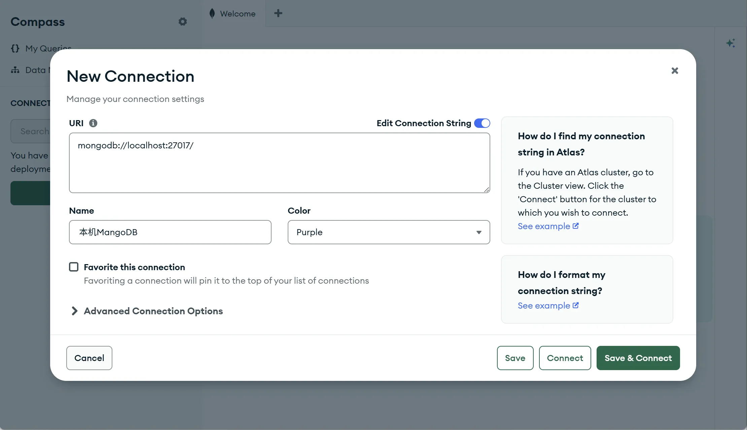Click the plus icon for new tab
The image size is (747, 430).
(278, 13)
